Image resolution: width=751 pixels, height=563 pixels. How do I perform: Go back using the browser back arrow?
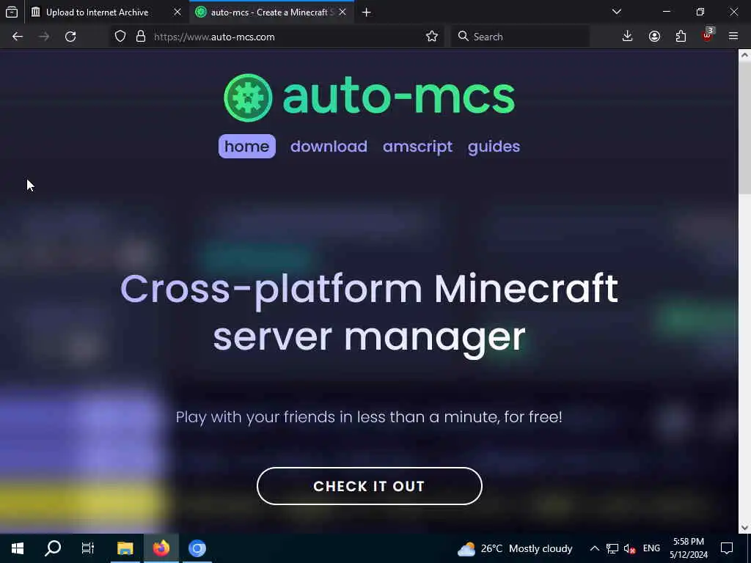point(18,37)
